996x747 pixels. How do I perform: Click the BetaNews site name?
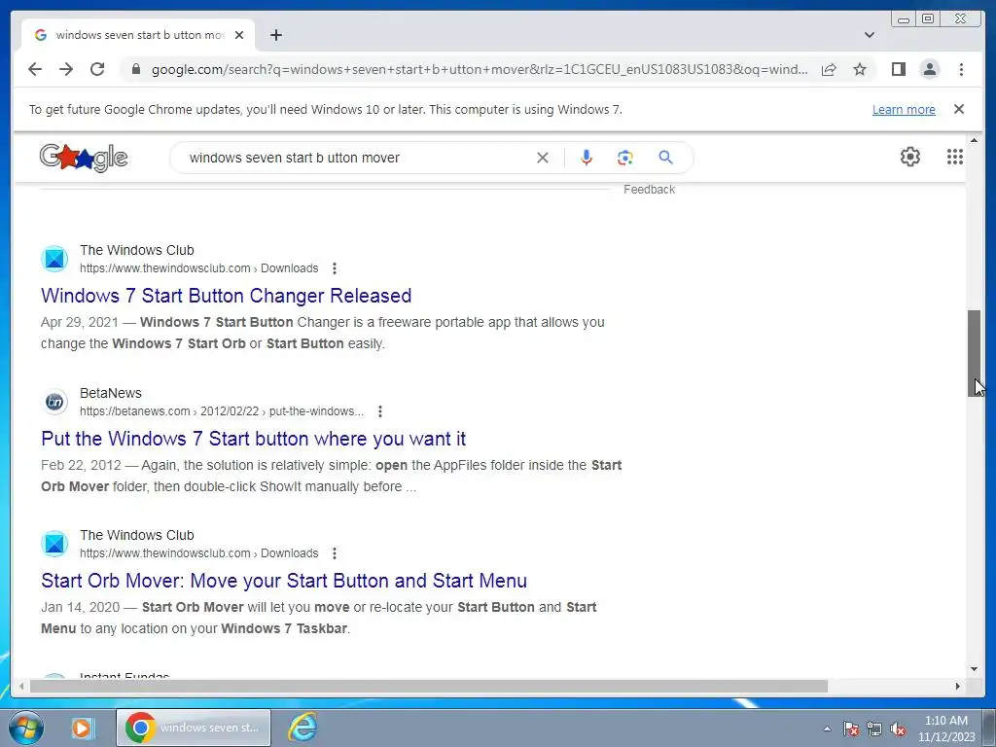tap(111, 393)
